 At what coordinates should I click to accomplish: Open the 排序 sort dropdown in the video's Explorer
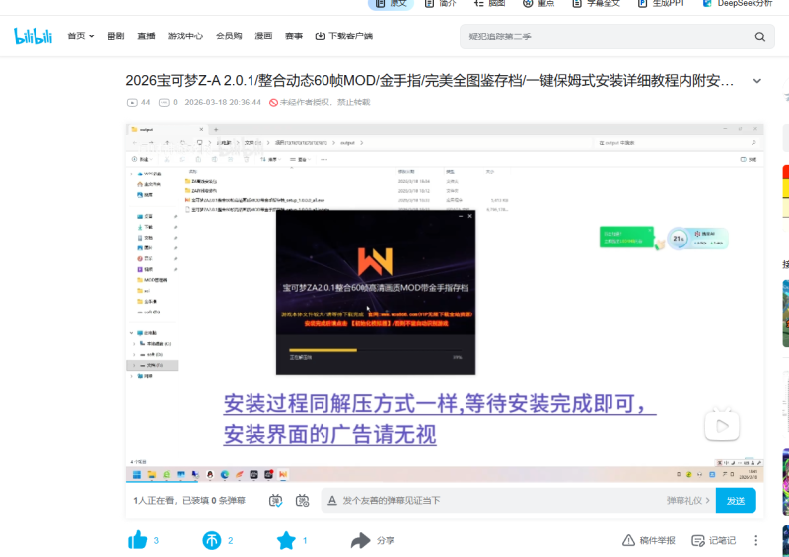(271, 159)
